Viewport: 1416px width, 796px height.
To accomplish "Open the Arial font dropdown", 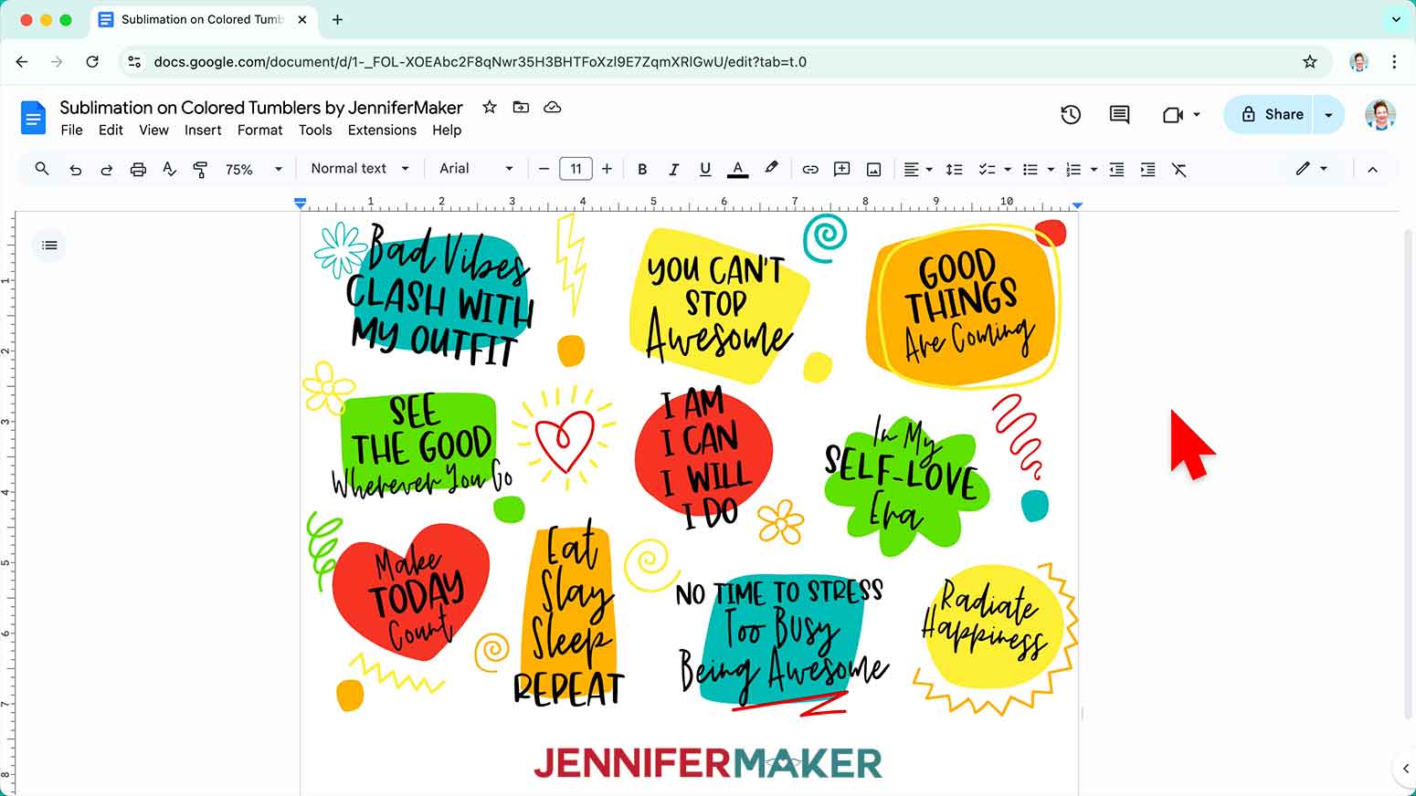I will click(476, 169).
